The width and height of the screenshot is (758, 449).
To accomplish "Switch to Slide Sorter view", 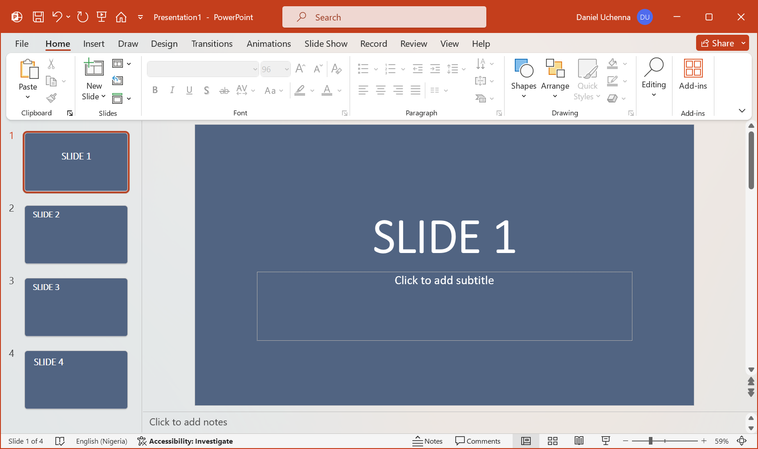I will 552,441.
